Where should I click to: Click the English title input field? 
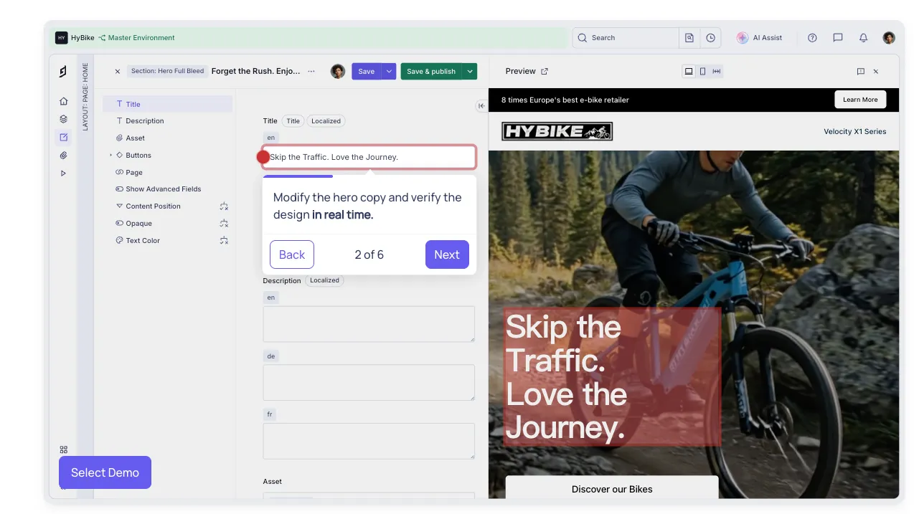(x=369, y=157)
